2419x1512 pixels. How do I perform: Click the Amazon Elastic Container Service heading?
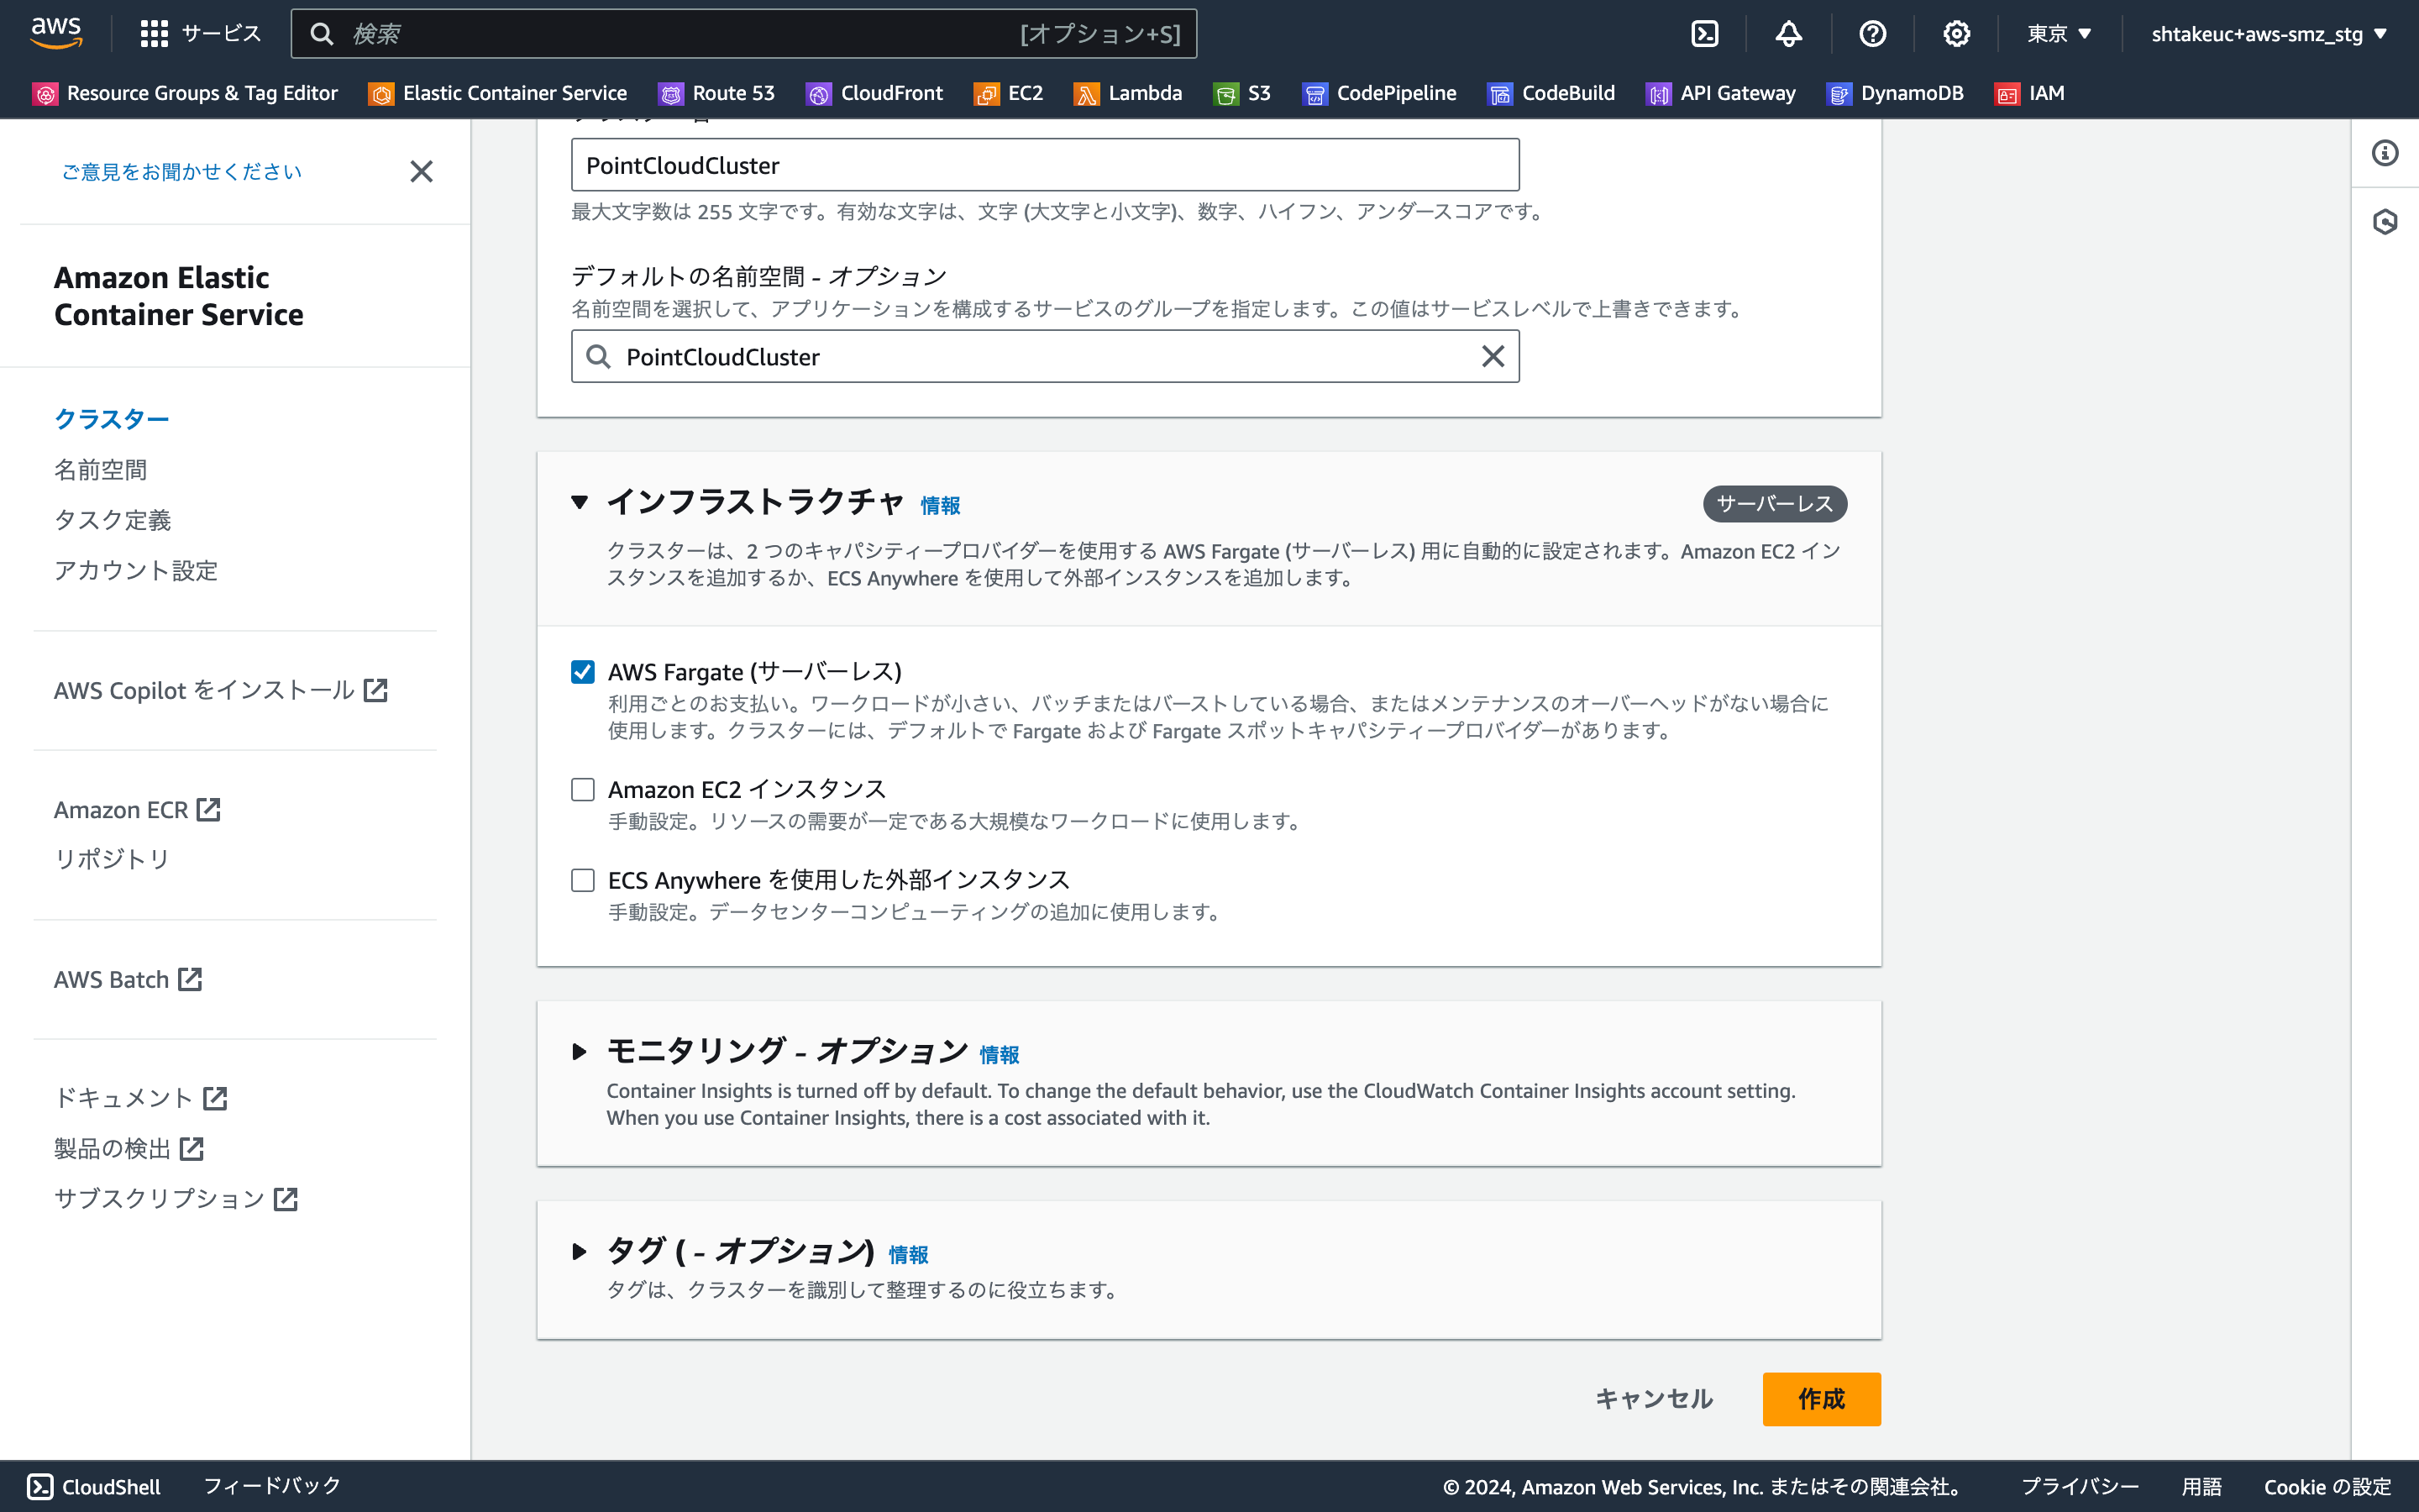[x=179, y=296]
